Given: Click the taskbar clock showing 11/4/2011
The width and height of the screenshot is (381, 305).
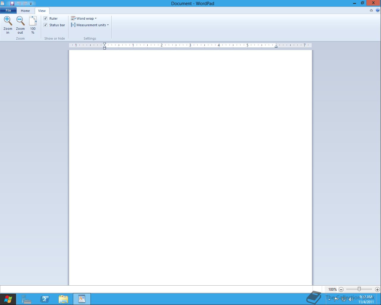Looking at the screenshot, I should pyautogui.click(x=366, y=299).
